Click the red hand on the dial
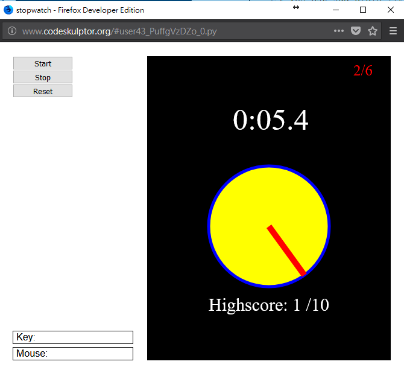The image size is (404, 373). (x=287, y=250)
